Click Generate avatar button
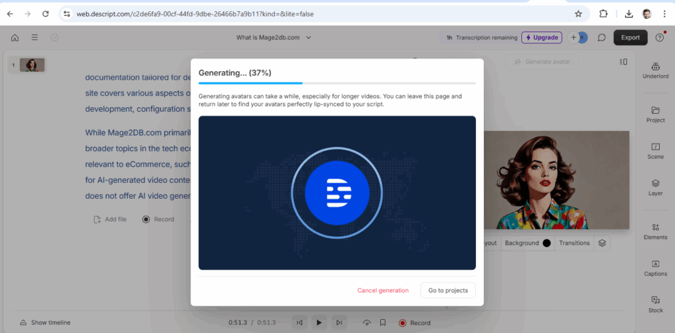 point(543,62)
